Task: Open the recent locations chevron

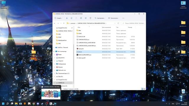Action: point(61,23)
